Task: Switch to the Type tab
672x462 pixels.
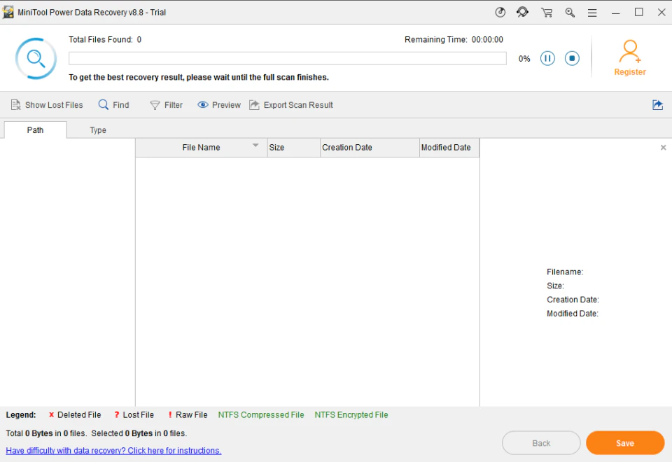Action: (97, 129)
